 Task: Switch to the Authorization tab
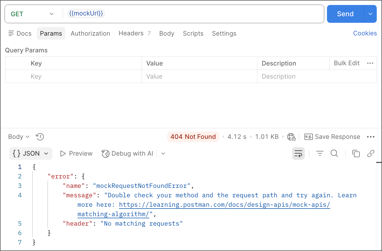tap(90, 34)
